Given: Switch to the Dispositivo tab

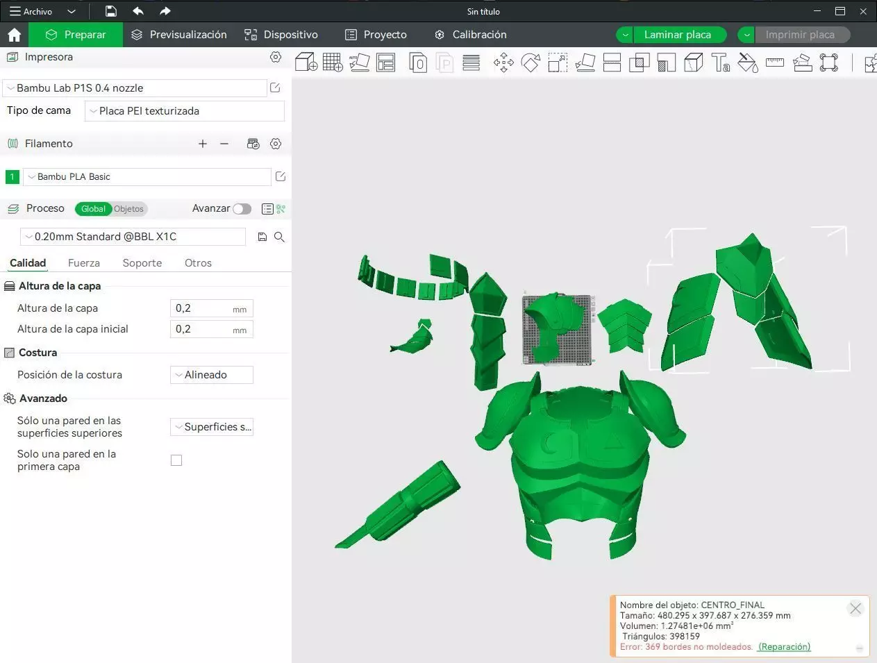Looking at the screenshot, I should (x=281, y=35).
